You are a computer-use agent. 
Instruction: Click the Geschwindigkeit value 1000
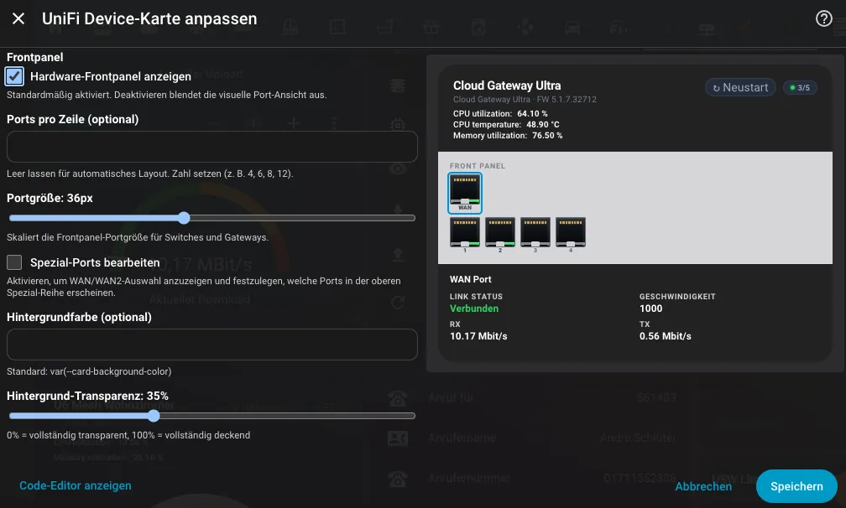(x=650, y=308)
